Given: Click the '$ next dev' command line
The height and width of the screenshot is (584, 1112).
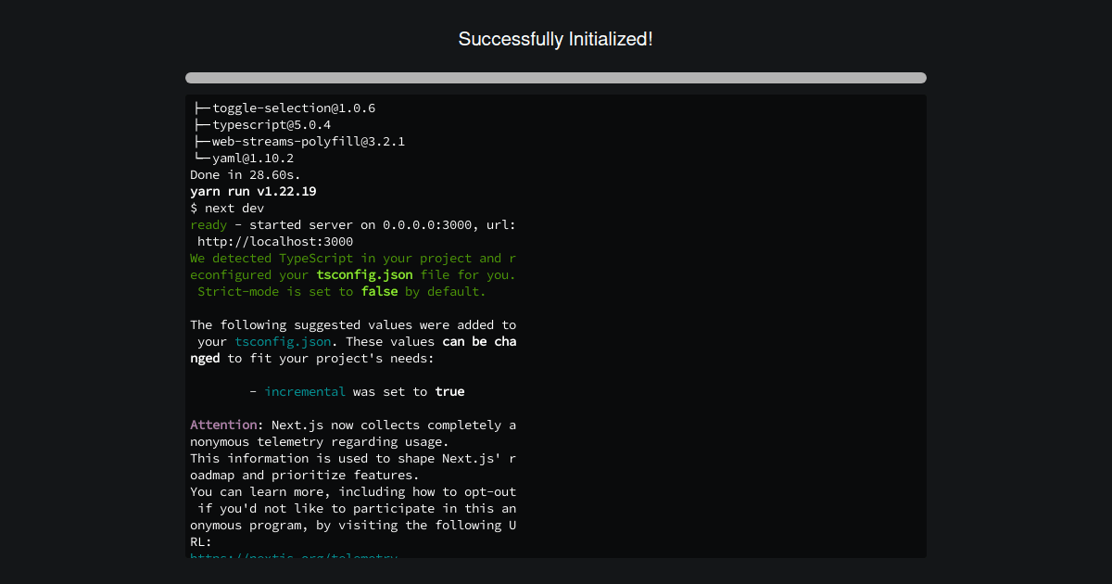Looking at the screenshot, I should coord(225,208).
